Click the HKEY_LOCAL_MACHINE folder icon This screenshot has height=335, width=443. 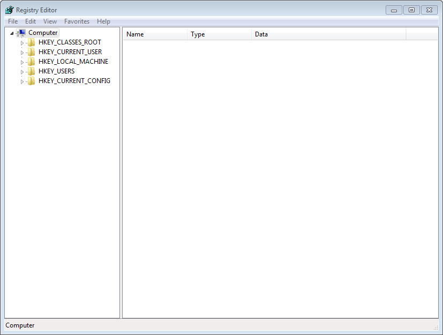click(x=32, y=62)
